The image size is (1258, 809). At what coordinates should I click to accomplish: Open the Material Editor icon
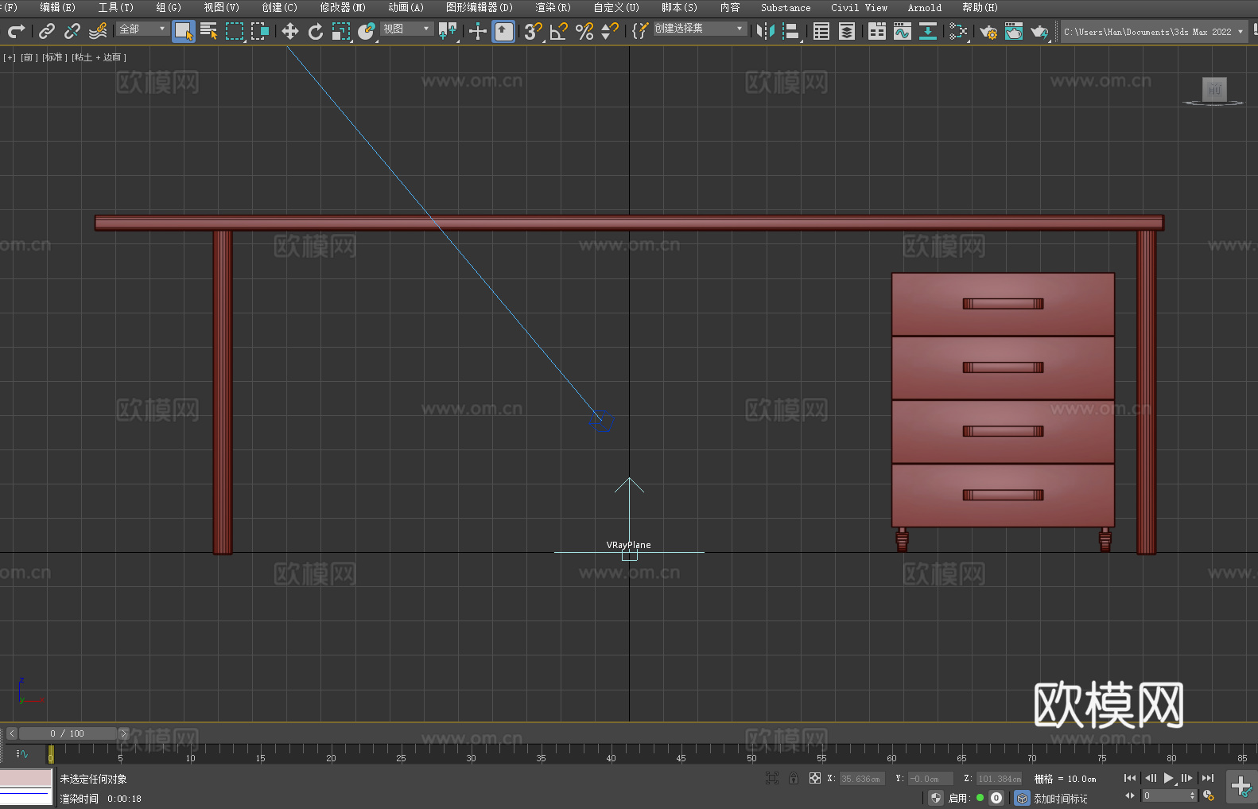click(958, 31)
